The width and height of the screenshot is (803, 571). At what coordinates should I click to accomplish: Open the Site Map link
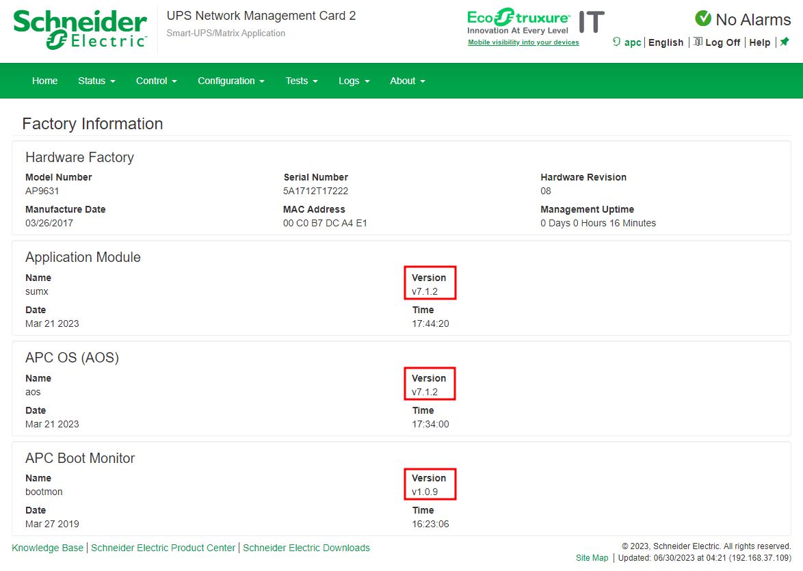[x=592, y=558]
